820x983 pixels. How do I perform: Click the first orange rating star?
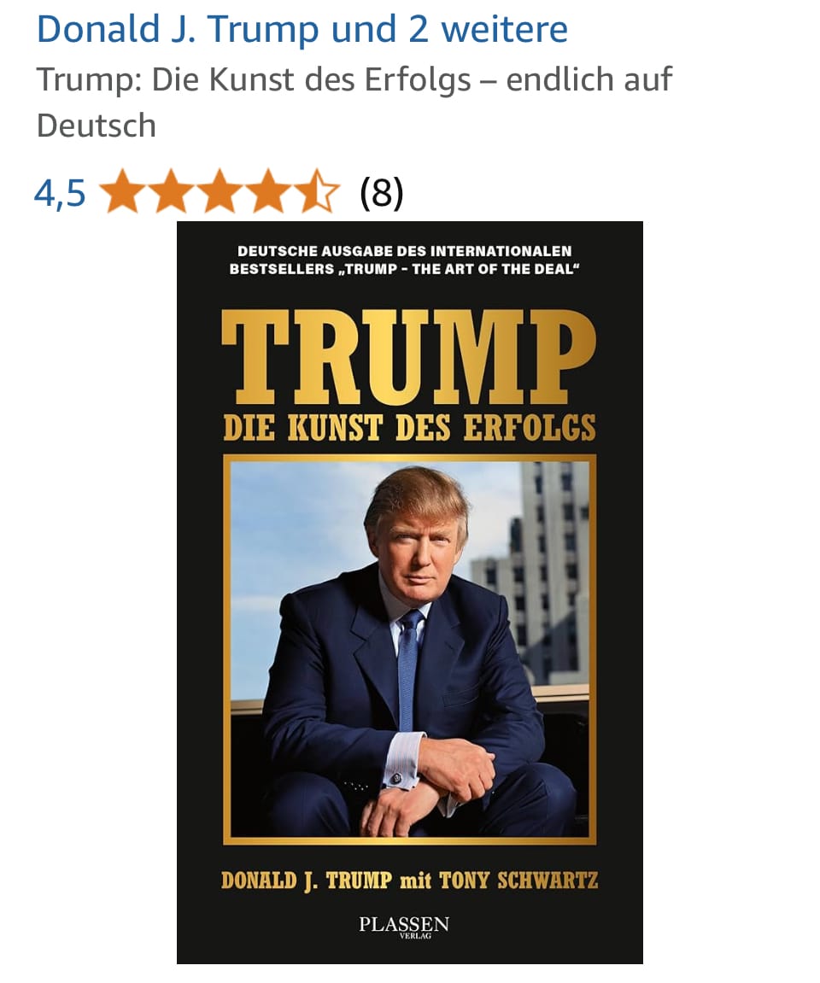point(124,191)
